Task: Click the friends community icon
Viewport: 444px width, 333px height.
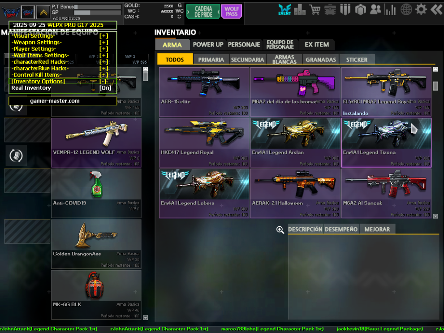Action: coord(375,10)
